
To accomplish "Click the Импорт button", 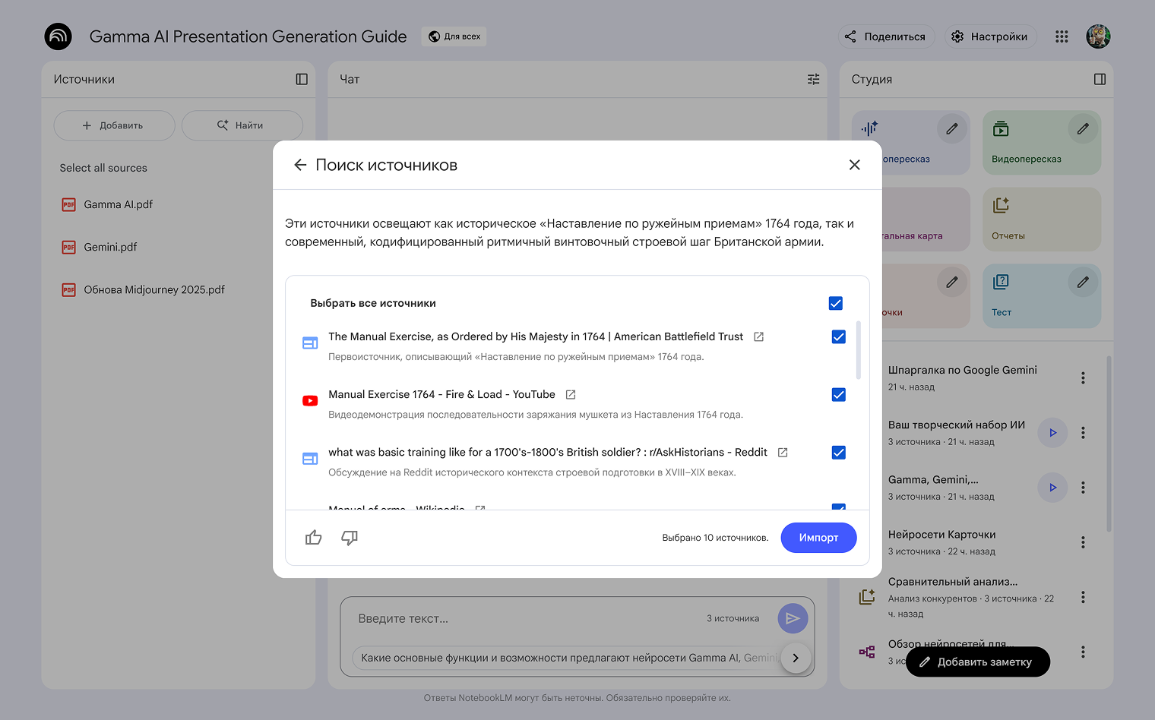I will click(818, 538).
